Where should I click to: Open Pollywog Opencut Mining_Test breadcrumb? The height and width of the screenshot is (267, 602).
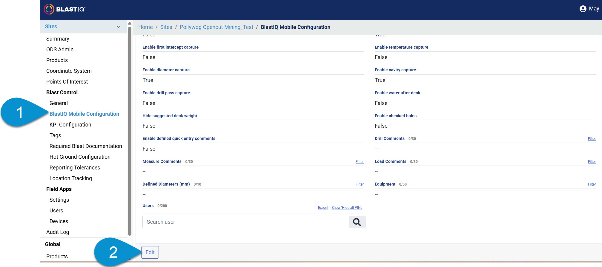coord(216,27)
